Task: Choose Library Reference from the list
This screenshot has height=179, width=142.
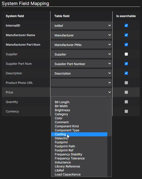Action: click(79, 166)
